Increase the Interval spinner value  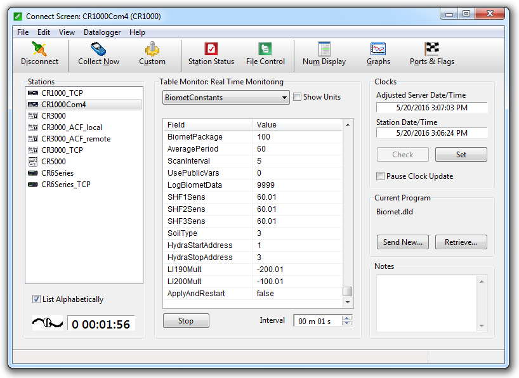[x=346, y=318]
